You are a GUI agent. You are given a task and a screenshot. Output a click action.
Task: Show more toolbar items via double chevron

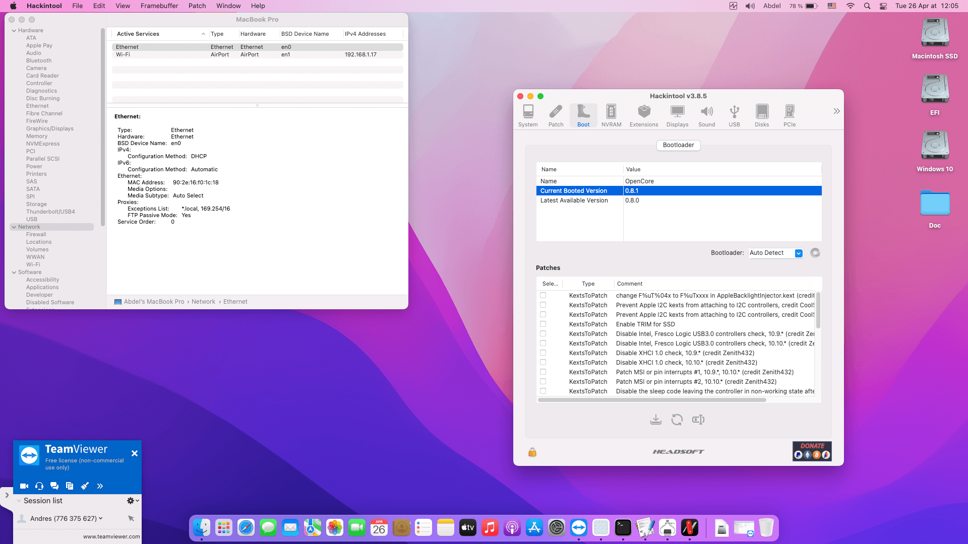836,111
